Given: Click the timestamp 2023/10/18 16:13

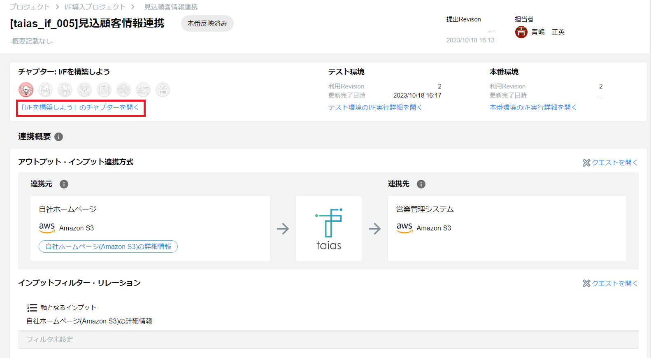Looking at the screenshot, I should (470, 40).
